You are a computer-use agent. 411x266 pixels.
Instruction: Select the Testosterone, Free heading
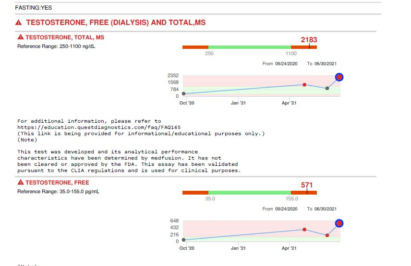pos(57,183)
